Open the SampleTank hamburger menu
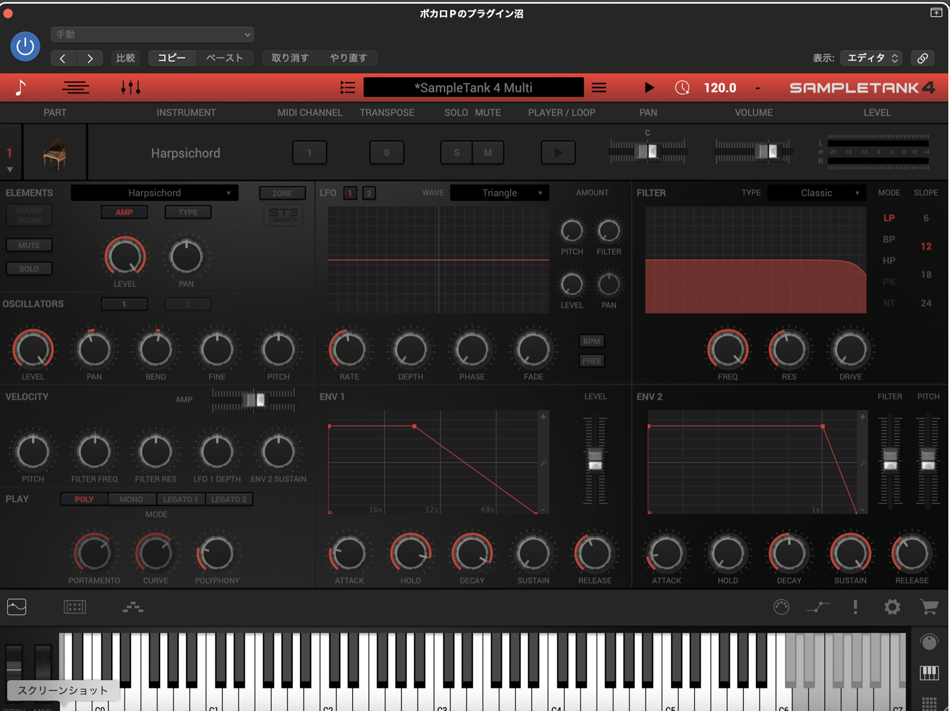Viewport: 950px width, 711px height. 599,88
